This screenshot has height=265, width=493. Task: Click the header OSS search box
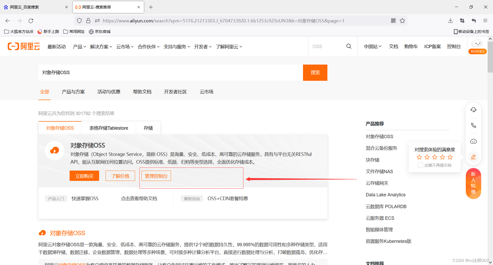(x=327, y=47)
